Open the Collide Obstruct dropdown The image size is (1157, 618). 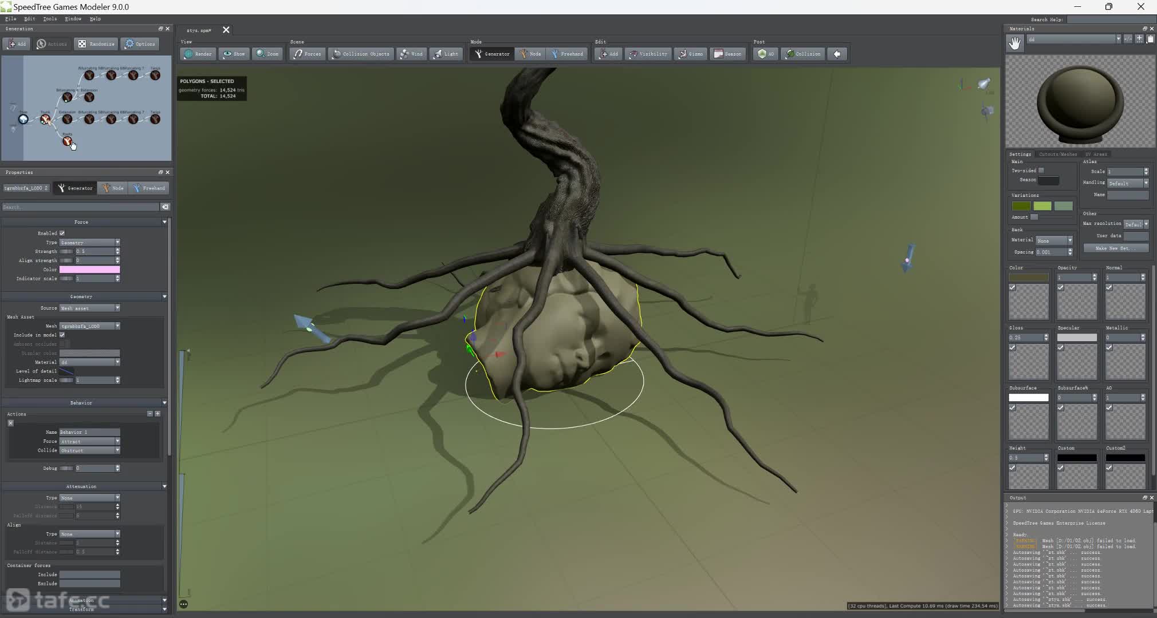click(90, 451)
